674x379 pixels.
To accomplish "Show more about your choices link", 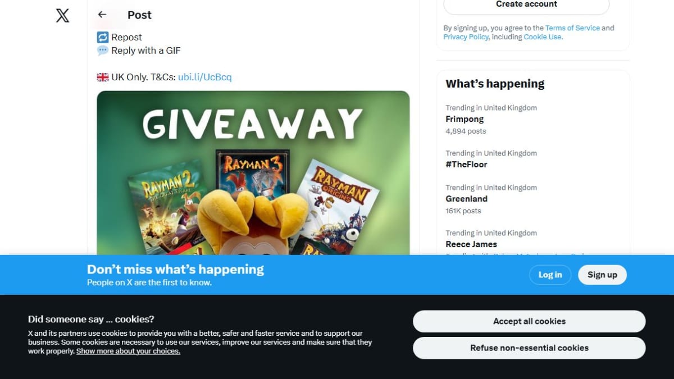I will (128, 351).
